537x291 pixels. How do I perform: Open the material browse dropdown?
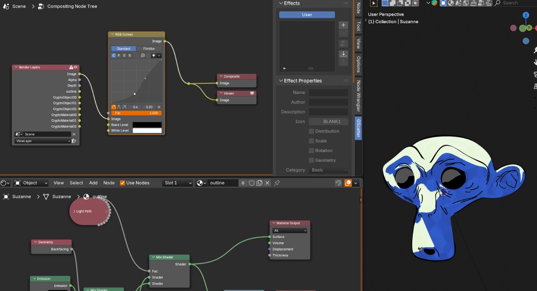pos(201,183)
